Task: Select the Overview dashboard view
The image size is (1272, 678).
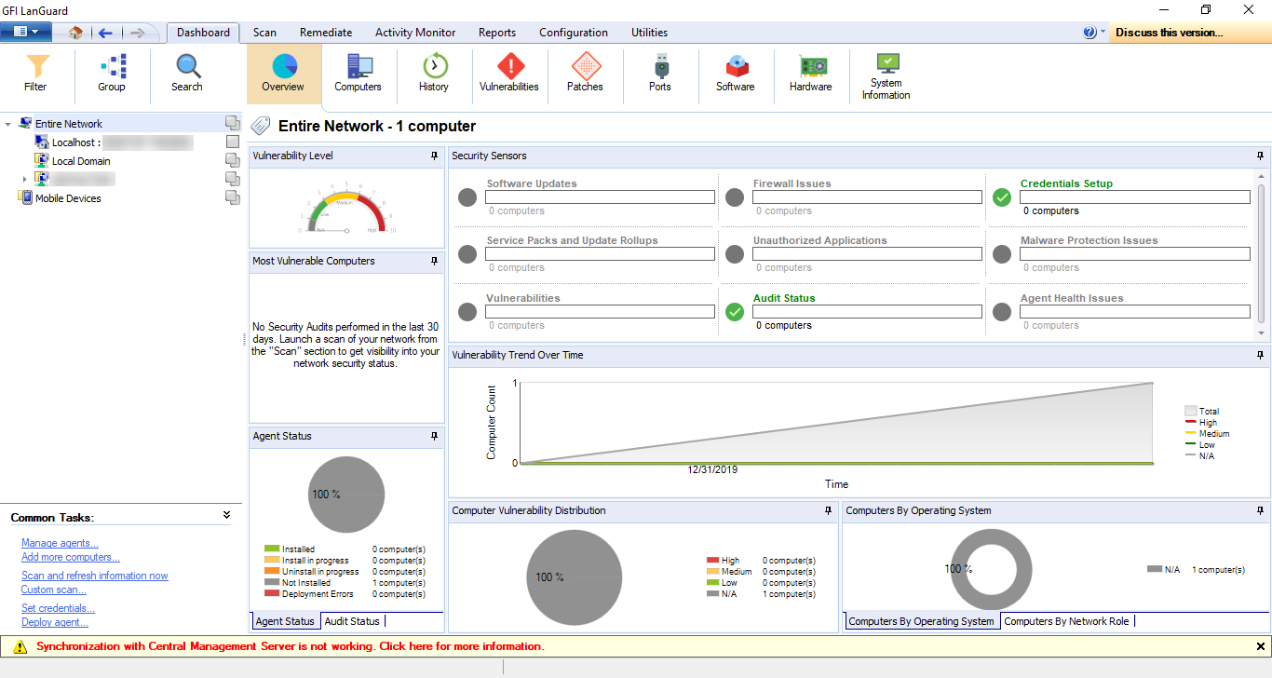Action: point(283,74)
